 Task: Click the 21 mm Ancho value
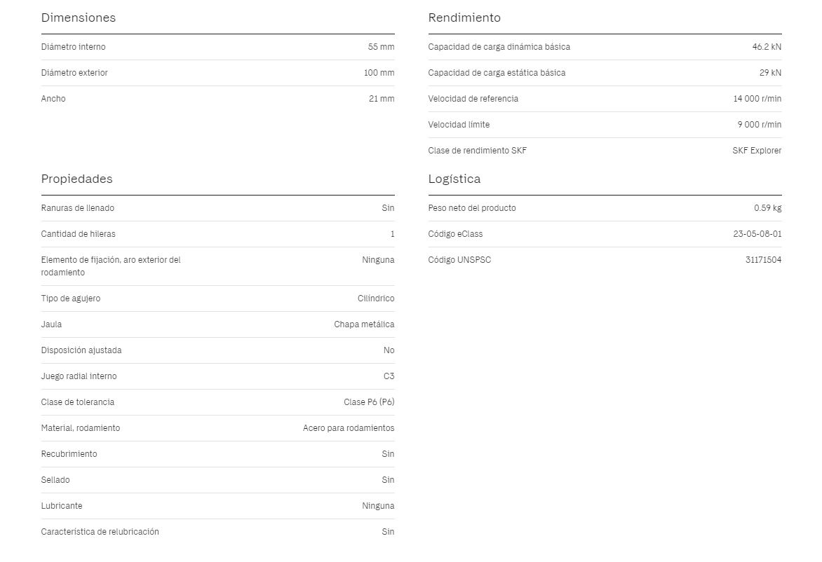[382, 99]
